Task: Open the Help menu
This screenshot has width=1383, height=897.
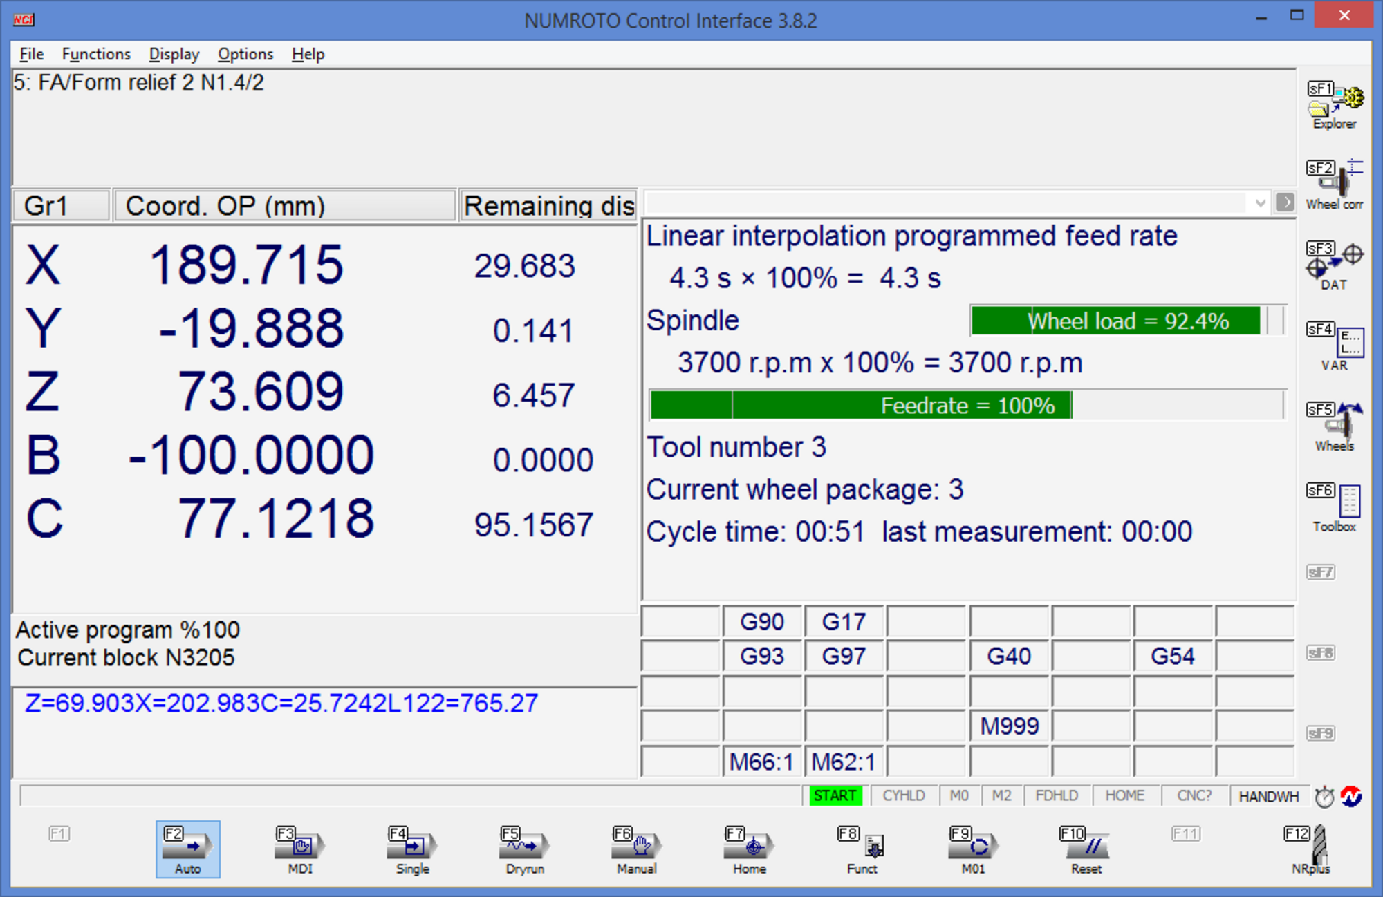Action: click(x=308, y=54)
